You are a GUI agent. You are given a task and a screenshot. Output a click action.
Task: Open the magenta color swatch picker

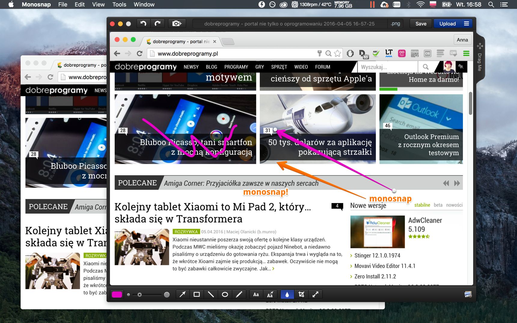117,294
